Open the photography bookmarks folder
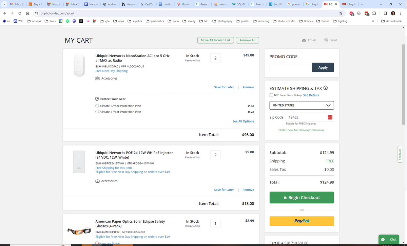Viewport: 407px width, 246px height. 222,21
